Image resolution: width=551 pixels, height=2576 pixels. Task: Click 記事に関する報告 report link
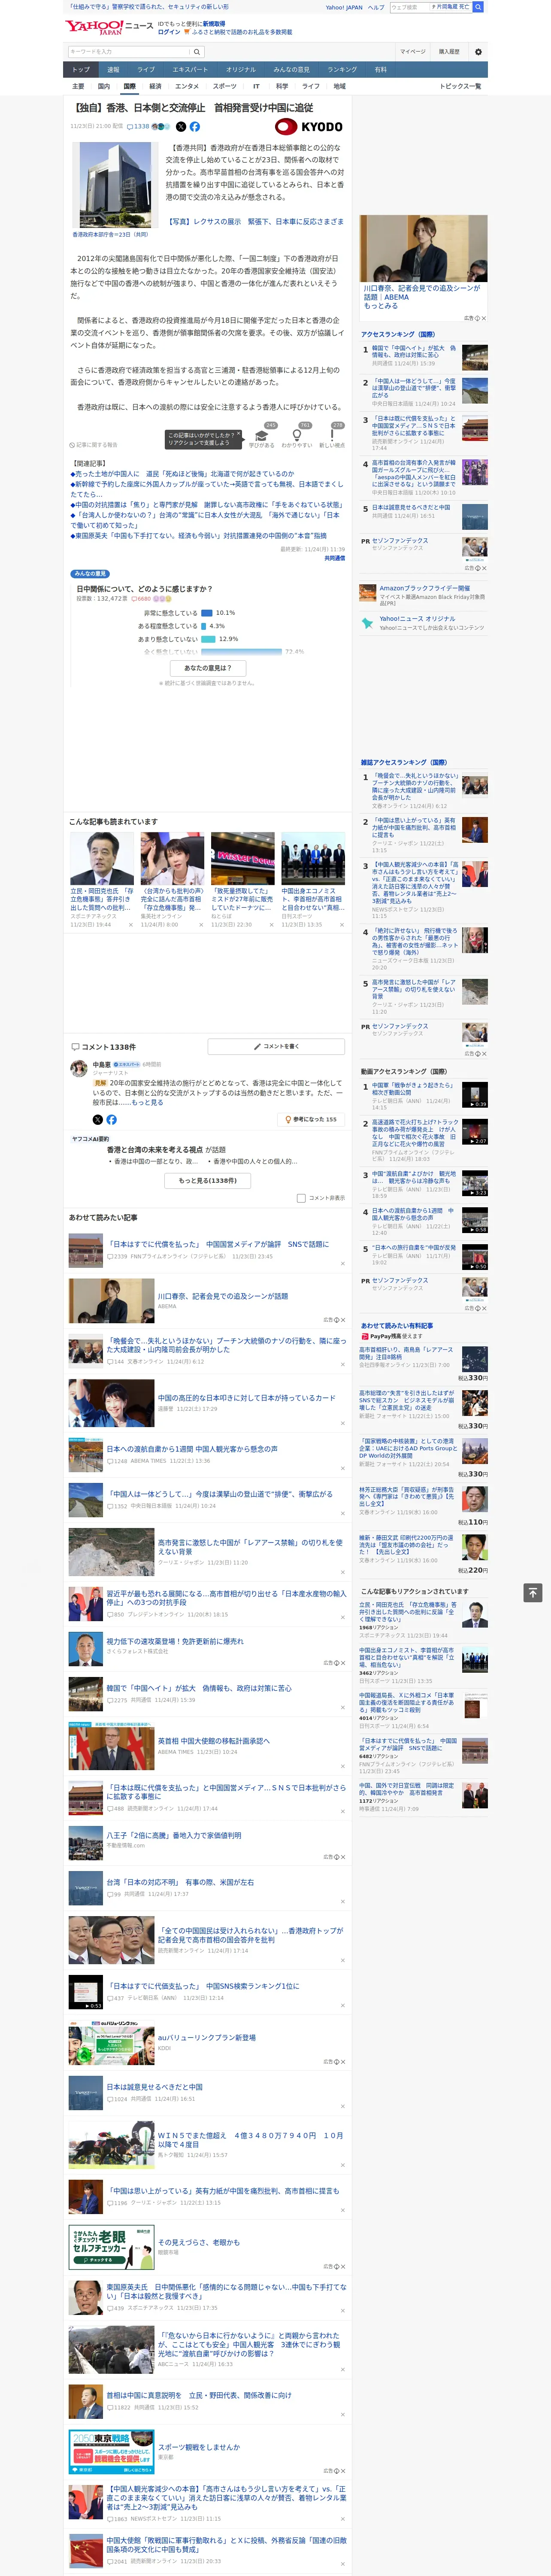(x=94, y=445)
